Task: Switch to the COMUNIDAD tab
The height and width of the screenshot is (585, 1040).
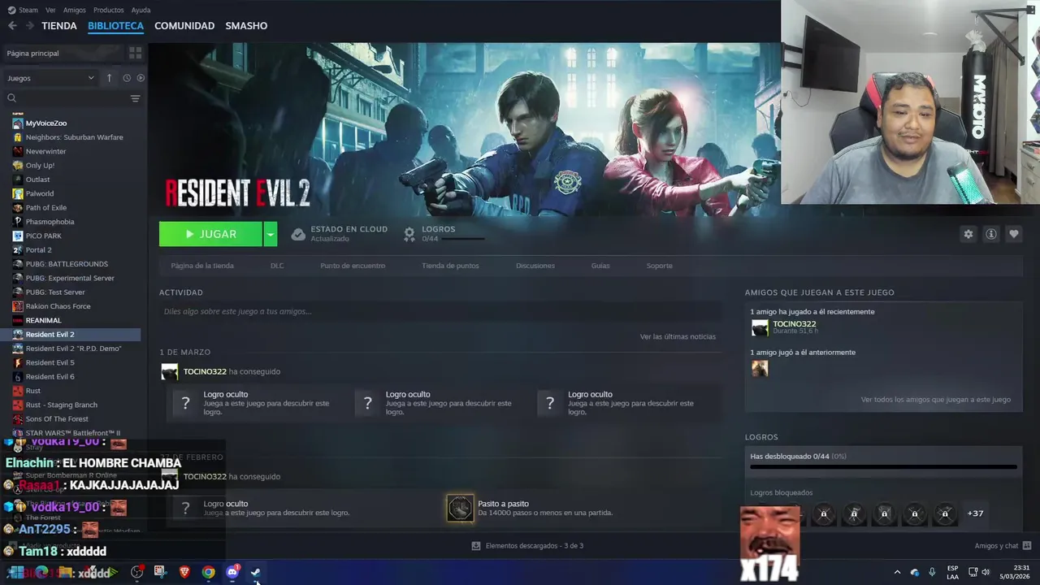Action: [184, 26]
